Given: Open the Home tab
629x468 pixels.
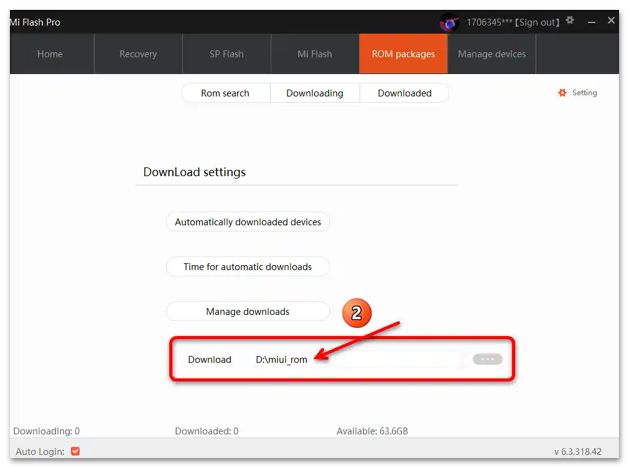Looking at the screenshot, I should tap(50, 54).
